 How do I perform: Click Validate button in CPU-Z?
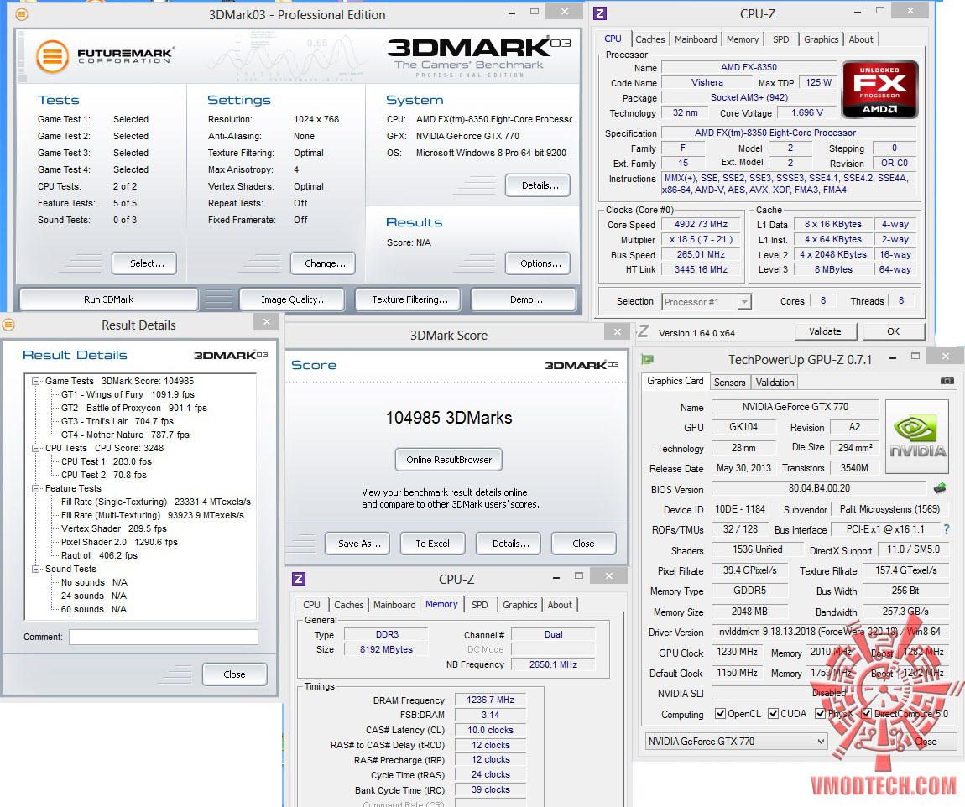click(x=825, y=331)
